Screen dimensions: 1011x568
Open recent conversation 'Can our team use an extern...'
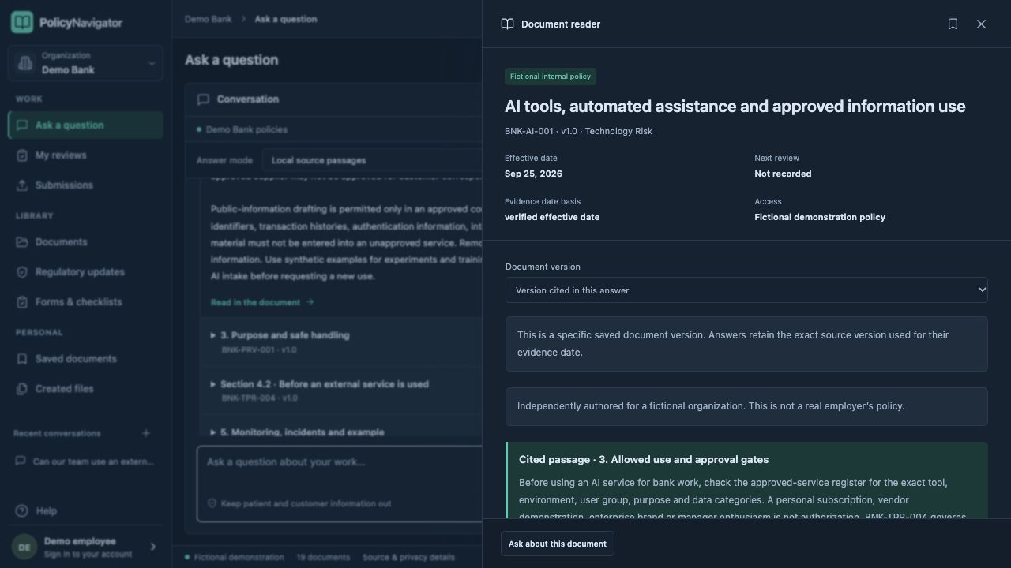pos(85,461)
